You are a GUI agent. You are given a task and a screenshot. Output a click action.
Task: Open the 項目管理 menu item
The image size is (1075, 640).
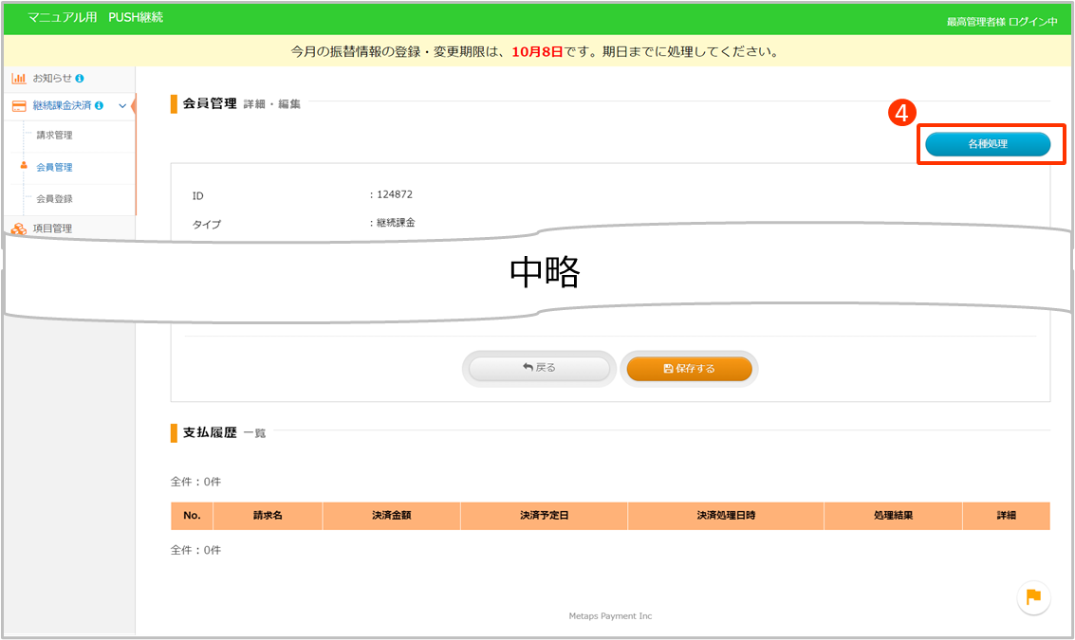click(52, 229)
